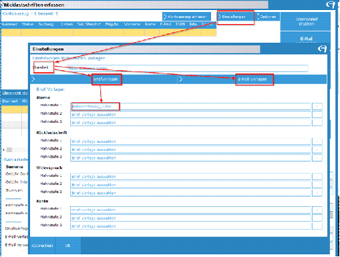Screen dimensions: 340x257
Task: Click Konto Mahnstufe 1 template field
Action: [x=190, y=210]
